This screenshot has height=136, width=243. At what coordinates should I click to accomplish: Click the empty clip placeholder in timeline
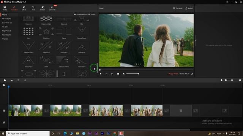[x=181, y=111]
